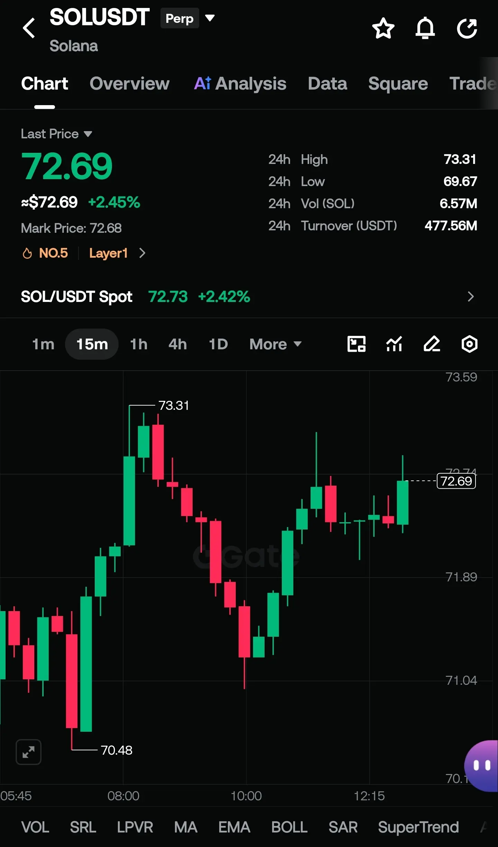Open SOL/USDT Spot market link
The width and height of the screenshot is (498, 847).
click(x=76, y=297)
